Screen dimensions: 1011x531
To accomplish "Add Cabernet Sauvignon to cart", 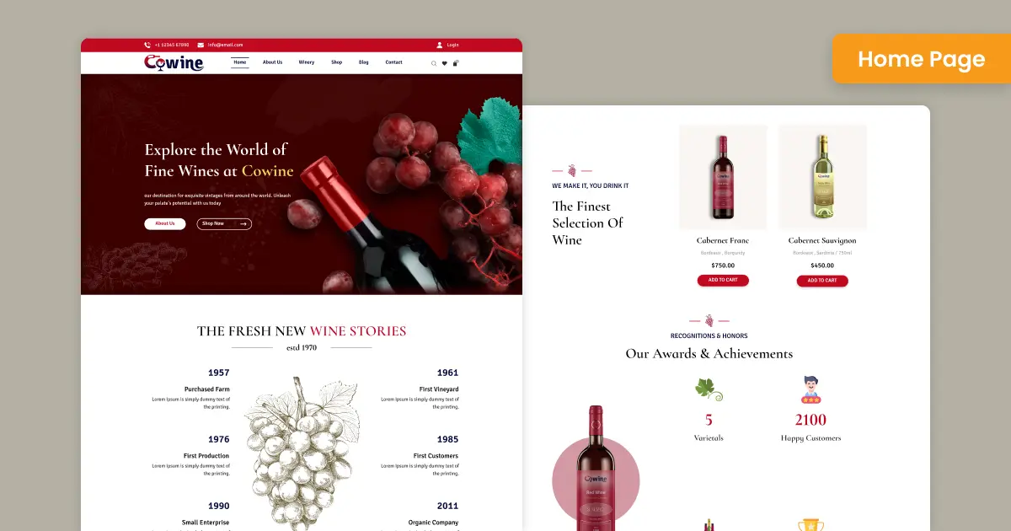I will coord(822,280).
